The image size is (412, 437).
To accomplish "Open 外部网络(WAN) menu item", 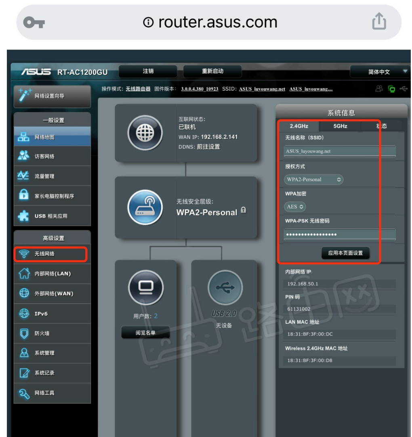I will point(52,293).
